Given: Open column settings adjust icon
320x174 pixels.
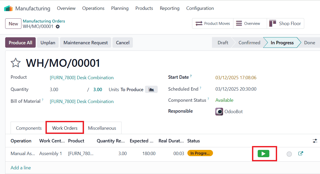Looking at the screenshot, I should point(315,141).
